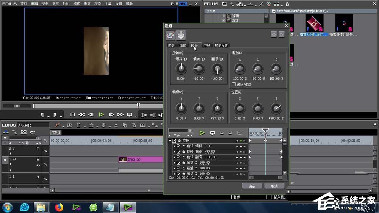This screenshot has height=213, width=379.
Task: Collapse the 位移 keyframe group
Action: click(170, 141)
